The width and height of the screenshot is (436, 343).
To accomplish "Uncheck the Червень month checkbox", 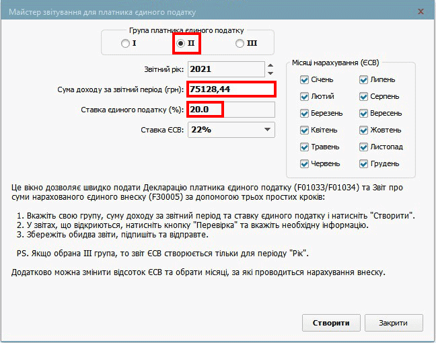I will click(x=305, y=164).
